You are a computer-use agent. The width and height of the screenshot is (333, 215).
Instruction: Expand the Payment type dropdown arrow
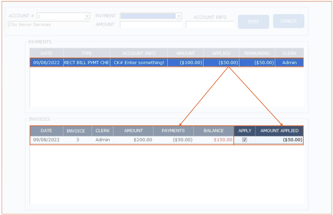coord(179,16)
